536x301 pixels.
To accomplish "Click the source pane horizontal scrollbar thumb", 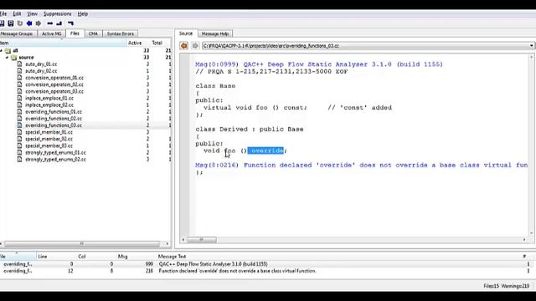I will 201,240.
